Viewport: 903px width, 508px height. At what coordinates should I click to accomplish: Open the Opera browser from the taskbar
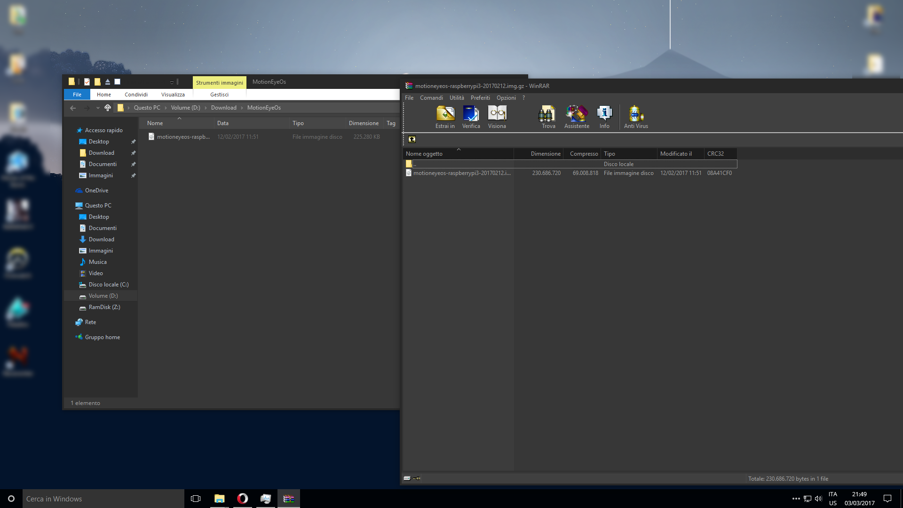click(x=243, y=499)
